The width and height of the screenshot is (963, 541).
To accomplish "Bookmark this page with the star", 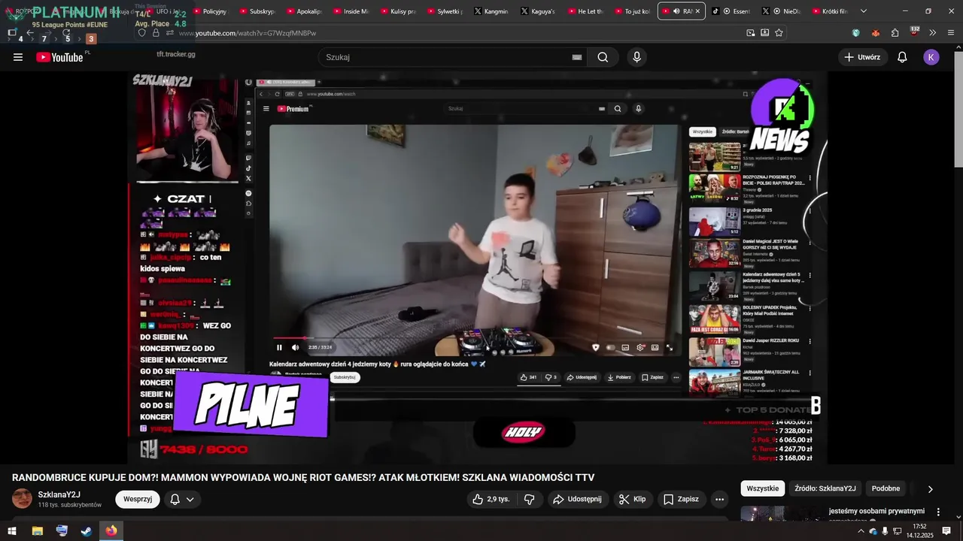I will coord(779,33).
